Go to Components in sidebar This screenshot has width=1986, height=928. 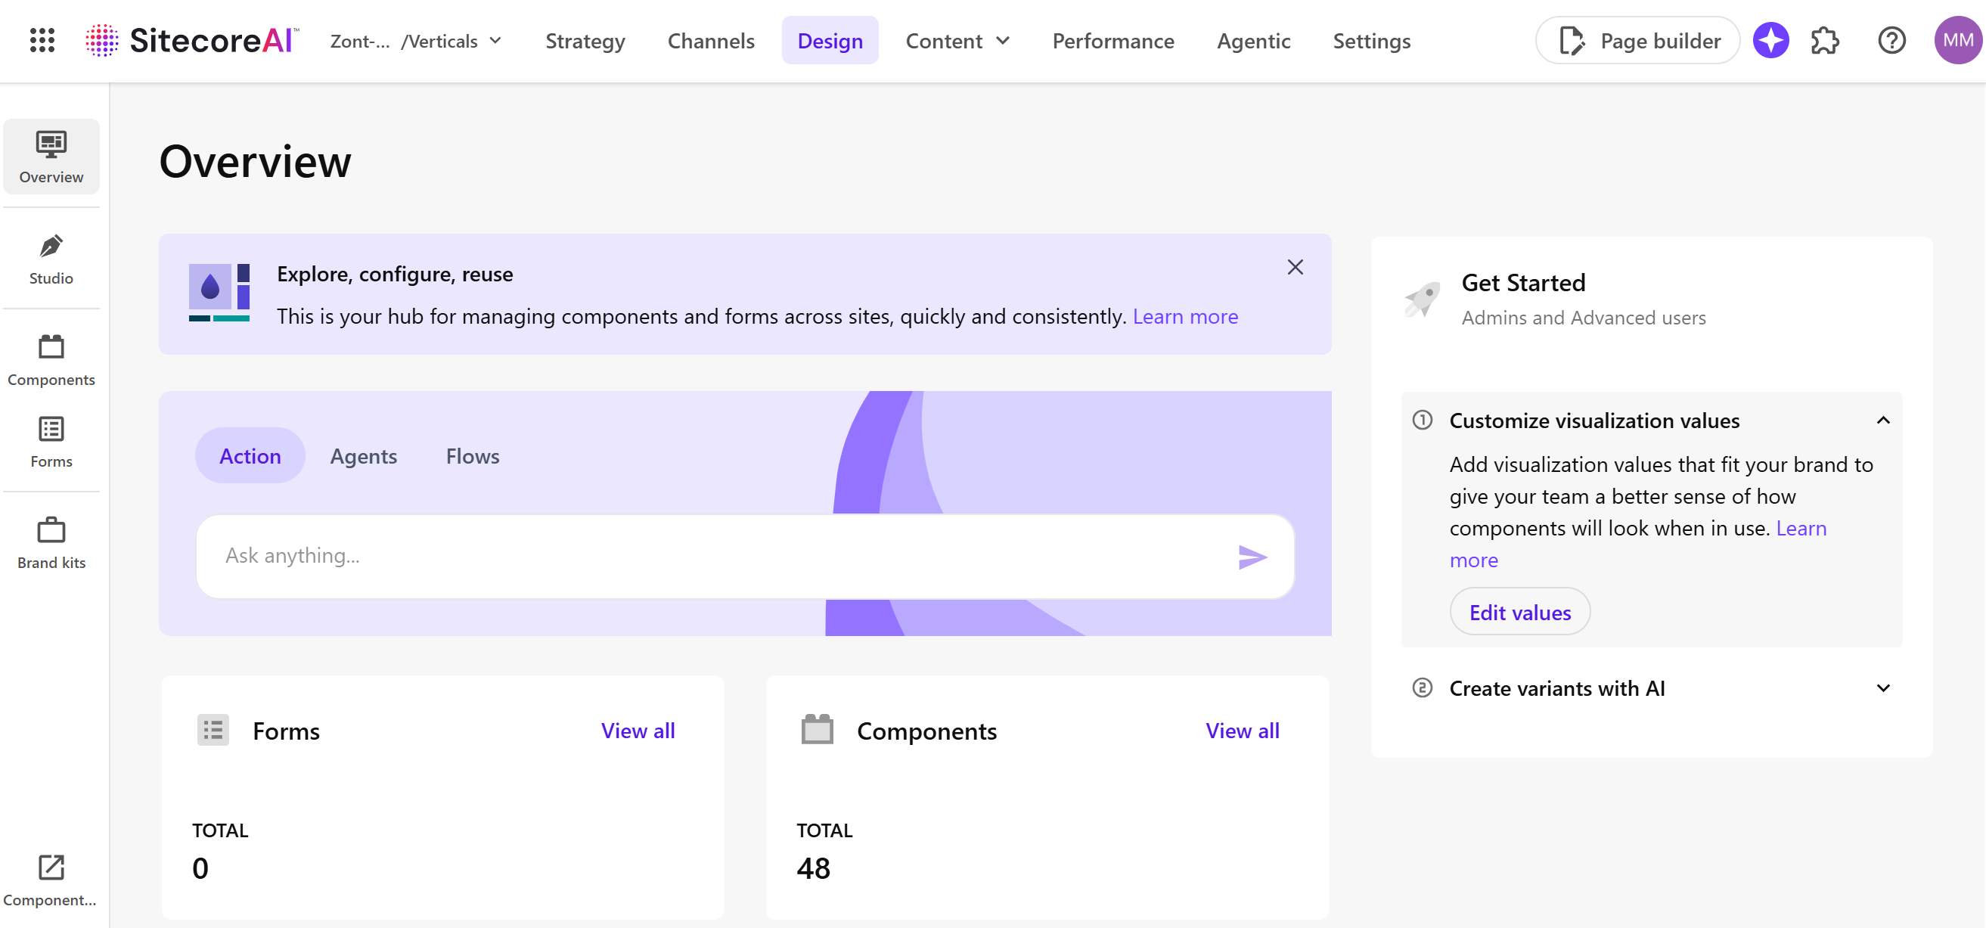coord(51,360)
